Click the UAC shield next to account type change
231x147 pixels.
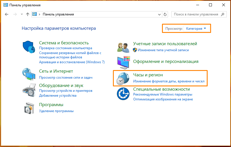(x=135, y=50)
